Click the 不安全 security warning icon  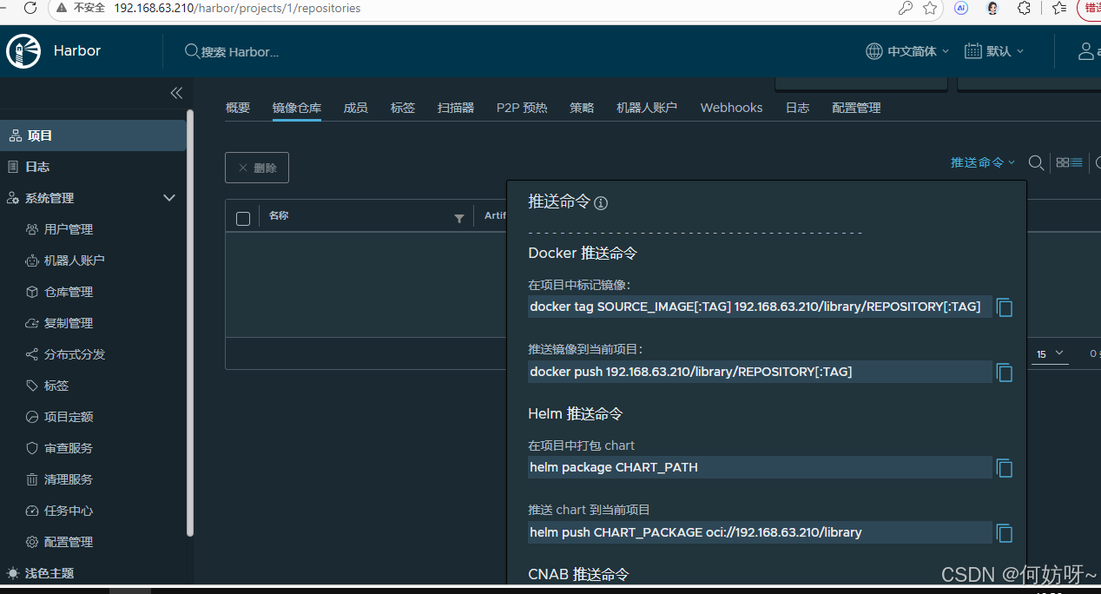pos(62,8)
